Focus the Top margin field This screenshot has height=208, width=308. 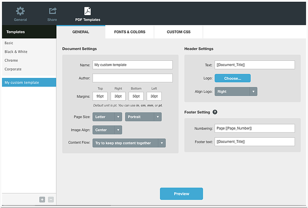coord(100,96)
